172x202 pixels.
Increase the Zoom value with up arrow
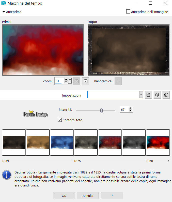[66, 79]
